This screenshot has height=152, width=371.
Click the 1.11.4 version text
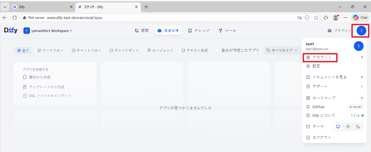pyautogui.click(x=355, y=115)
